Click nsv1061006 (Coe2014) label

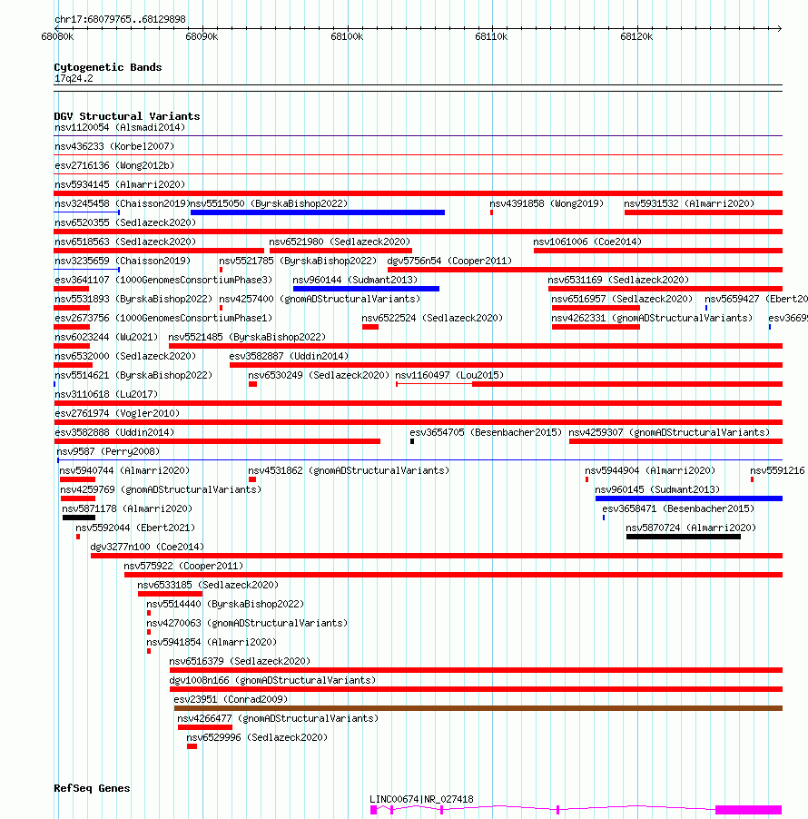point(587,242)
